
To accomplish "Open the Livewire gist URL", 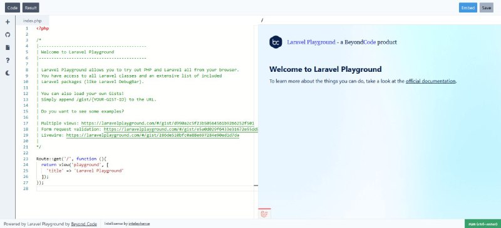I will tap(153, 135).
